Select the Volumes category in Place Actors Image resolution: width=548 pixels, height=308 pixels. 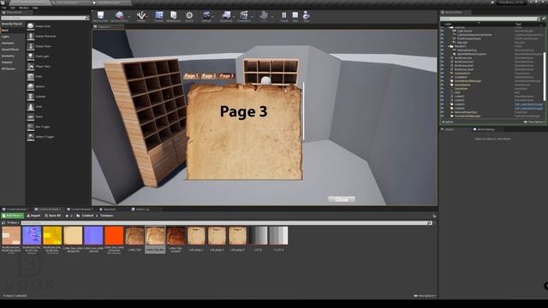click(x=7, y=62)
